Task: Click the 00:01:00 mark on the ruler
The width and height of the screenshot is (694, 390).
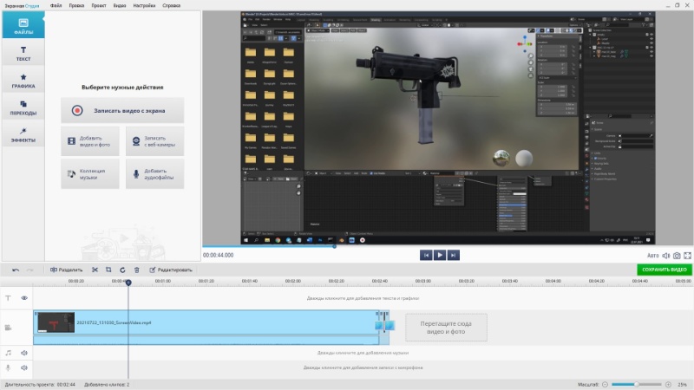Action: tap(163, 281)
